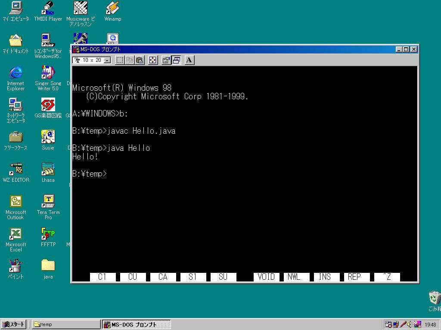Click the Paste clipboard toolbar icon
The image size is (441, 330).
point(140,60)
